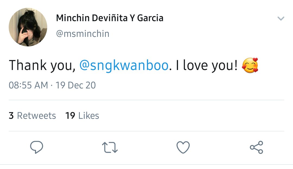Open the @sngkwanboo mention link
The height and width of the screenshot is (169, 293).
coord(124,65)
